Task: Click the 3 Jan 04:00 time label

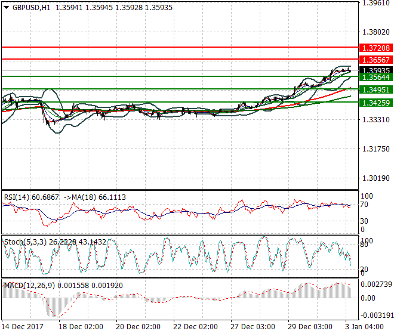Action: tap(364, 327)
